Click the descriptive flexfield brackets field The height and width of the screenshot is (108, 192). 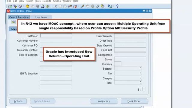pyautogui.click(x=139, y=90)
